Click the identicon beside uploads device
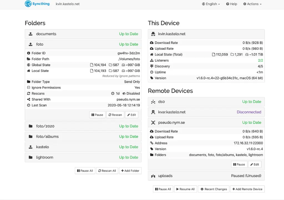284x200 pixels. pyautogui.click(x=153, y=176)
